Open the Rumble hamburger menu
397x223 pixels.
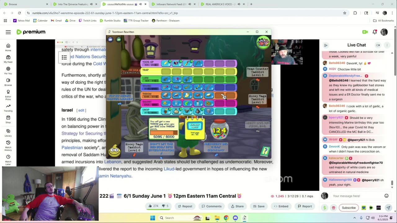8,32
